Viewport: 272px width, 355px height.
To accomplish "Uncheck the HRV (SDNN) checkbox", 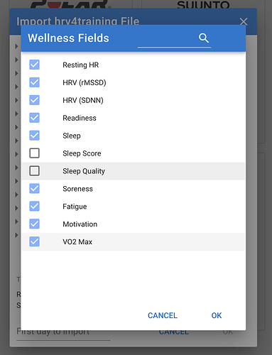I will click(34, 100).
